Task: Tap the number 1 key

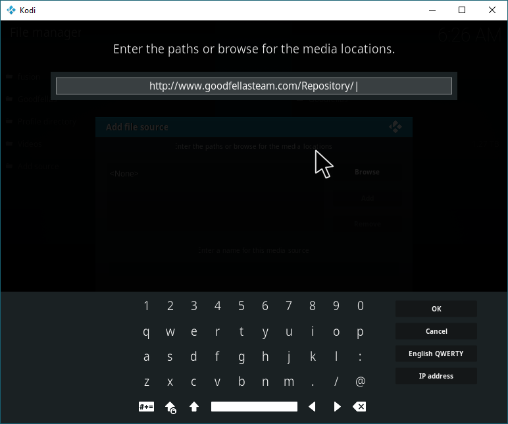Action: pos(147,305)
